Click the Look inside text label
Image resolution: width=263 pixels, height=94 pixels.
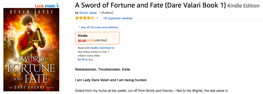point(45,6)
